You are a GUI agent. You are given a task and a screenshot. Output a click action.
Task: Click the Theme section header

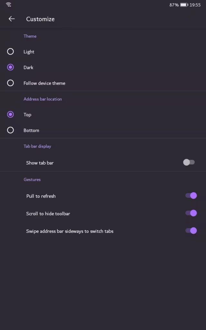(x=30, y=36)
